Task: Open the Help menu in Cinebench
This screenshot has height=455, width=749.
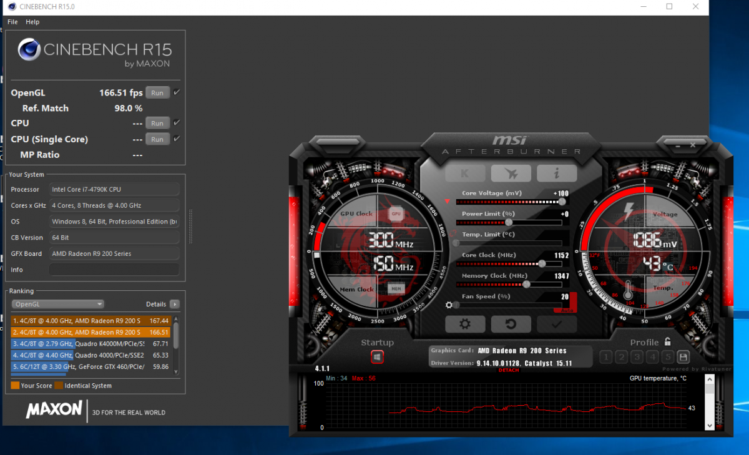Action: point(32,22)
